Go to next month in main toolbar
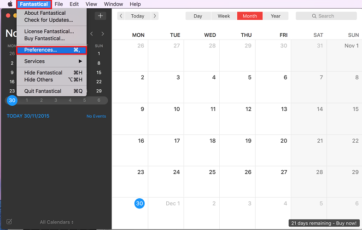This screenshot has width=362, height=230. pyautogui.click(x=155, y=16)
